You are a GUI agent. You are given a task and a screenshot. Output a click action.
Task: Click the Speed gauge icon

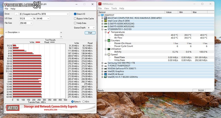point(109,55)
